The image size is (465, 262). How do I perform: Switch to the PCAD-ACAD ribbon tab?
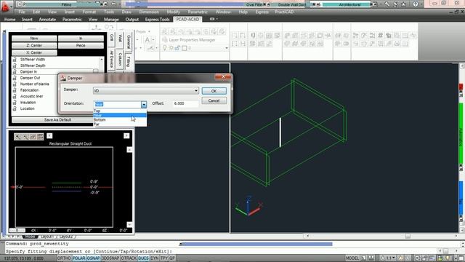187,19
